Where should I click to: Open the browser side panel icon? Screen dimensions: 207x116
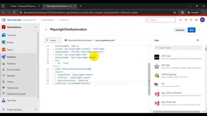click(x=182, y=13)
